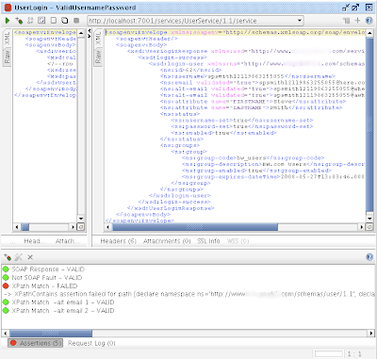
Task: Open response Attachments (0) tab
Action: 167,241
